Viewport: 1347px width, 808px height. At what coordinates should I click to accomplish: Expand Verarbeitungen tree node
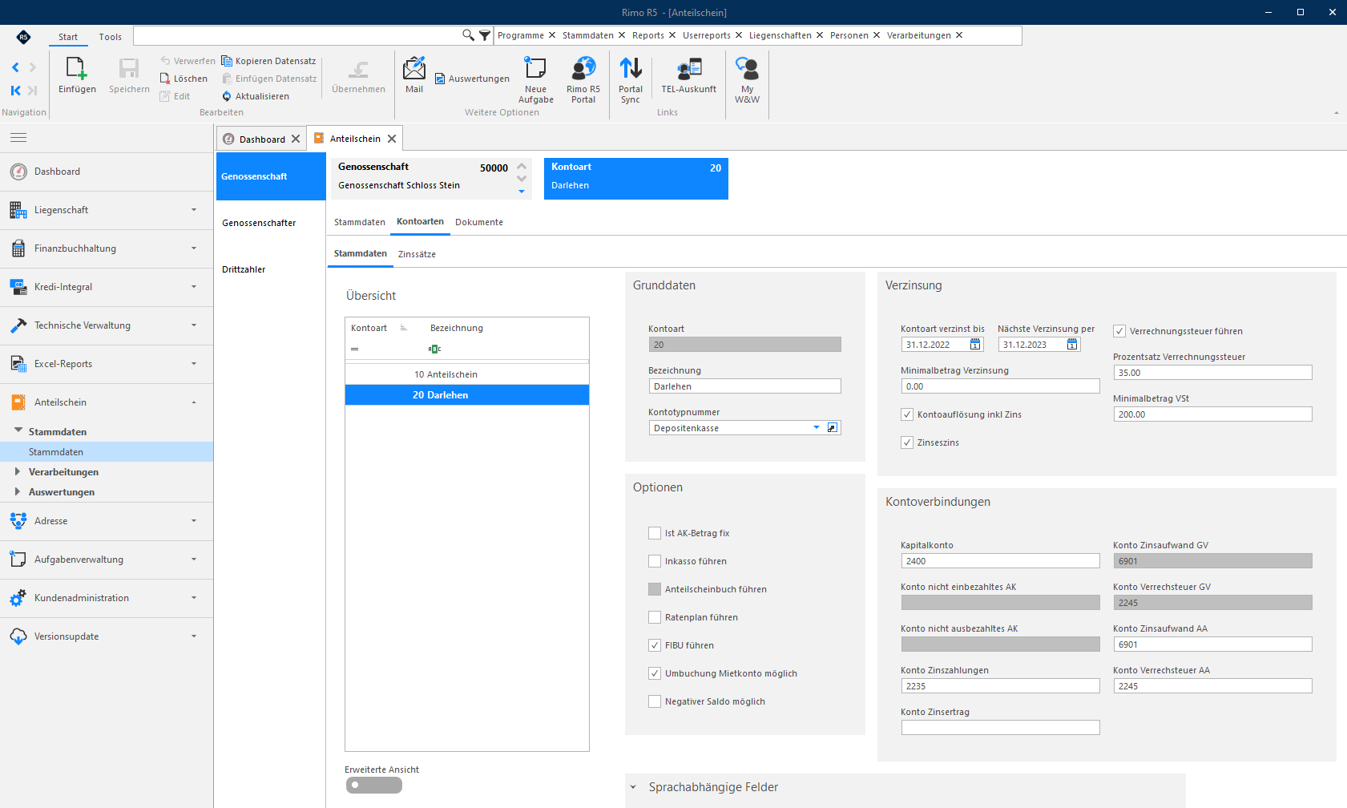[x=18, y=472]
